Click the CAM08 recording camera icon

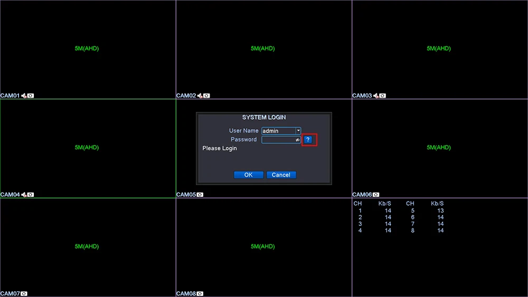200,294
